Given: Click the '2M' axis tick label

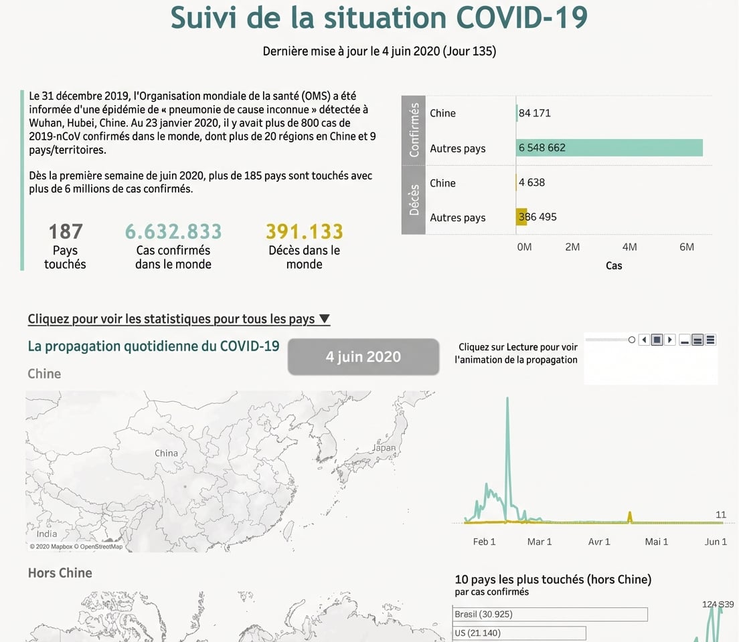Looking at the screenshot, I should click(572, 247).
